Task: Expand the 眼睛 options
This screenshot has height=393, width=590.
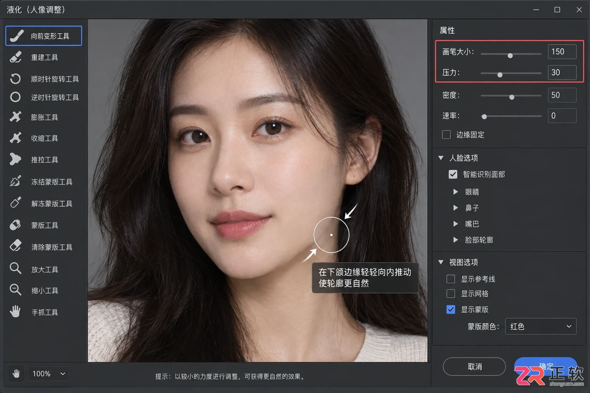Action: click(455, 192)
